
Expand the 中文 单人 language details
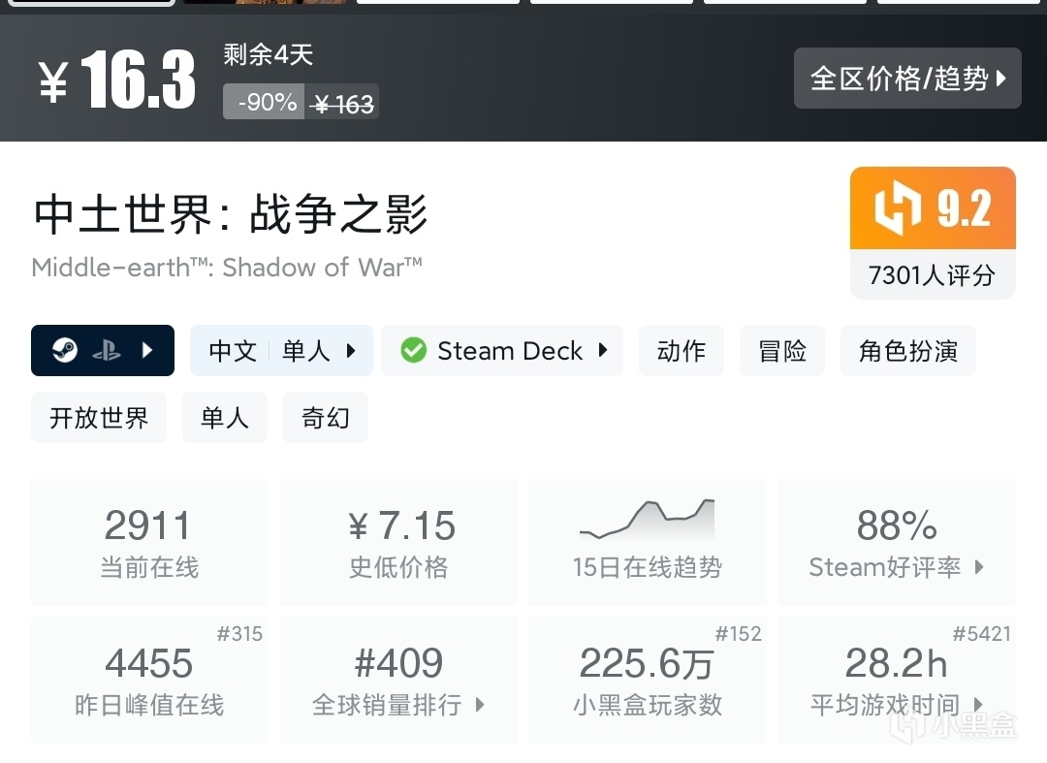click(281, 350)
